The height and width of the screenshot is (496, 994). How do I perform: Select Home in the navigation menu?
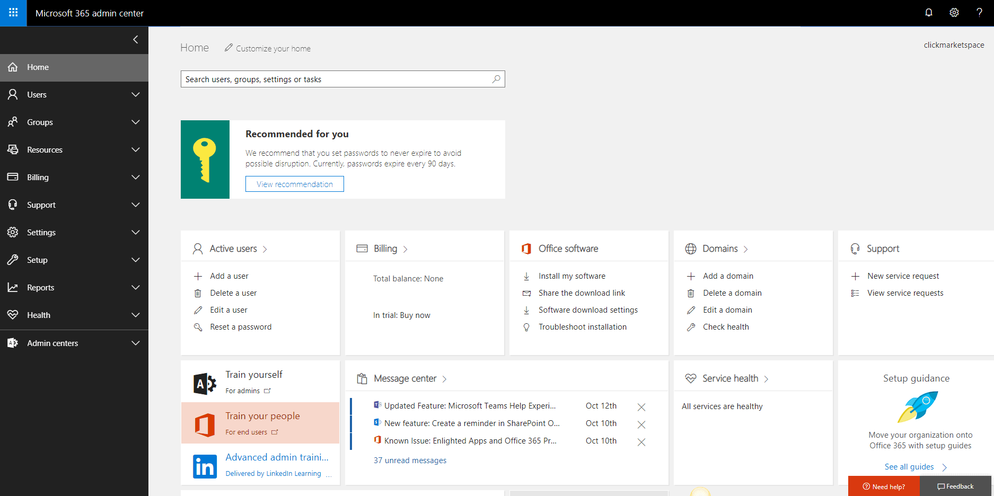tap(74, 67)
